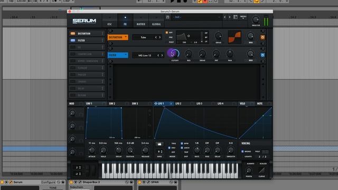
Task: Open the Tube distortion type menu
Action: coord(143,37)
